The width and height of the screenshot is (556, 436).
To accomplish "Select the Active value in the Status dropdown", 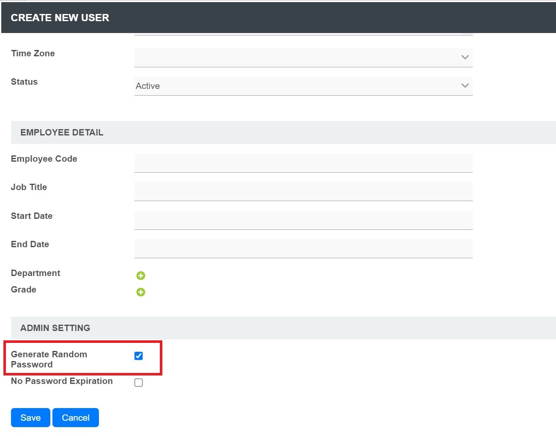I will 148,86.
